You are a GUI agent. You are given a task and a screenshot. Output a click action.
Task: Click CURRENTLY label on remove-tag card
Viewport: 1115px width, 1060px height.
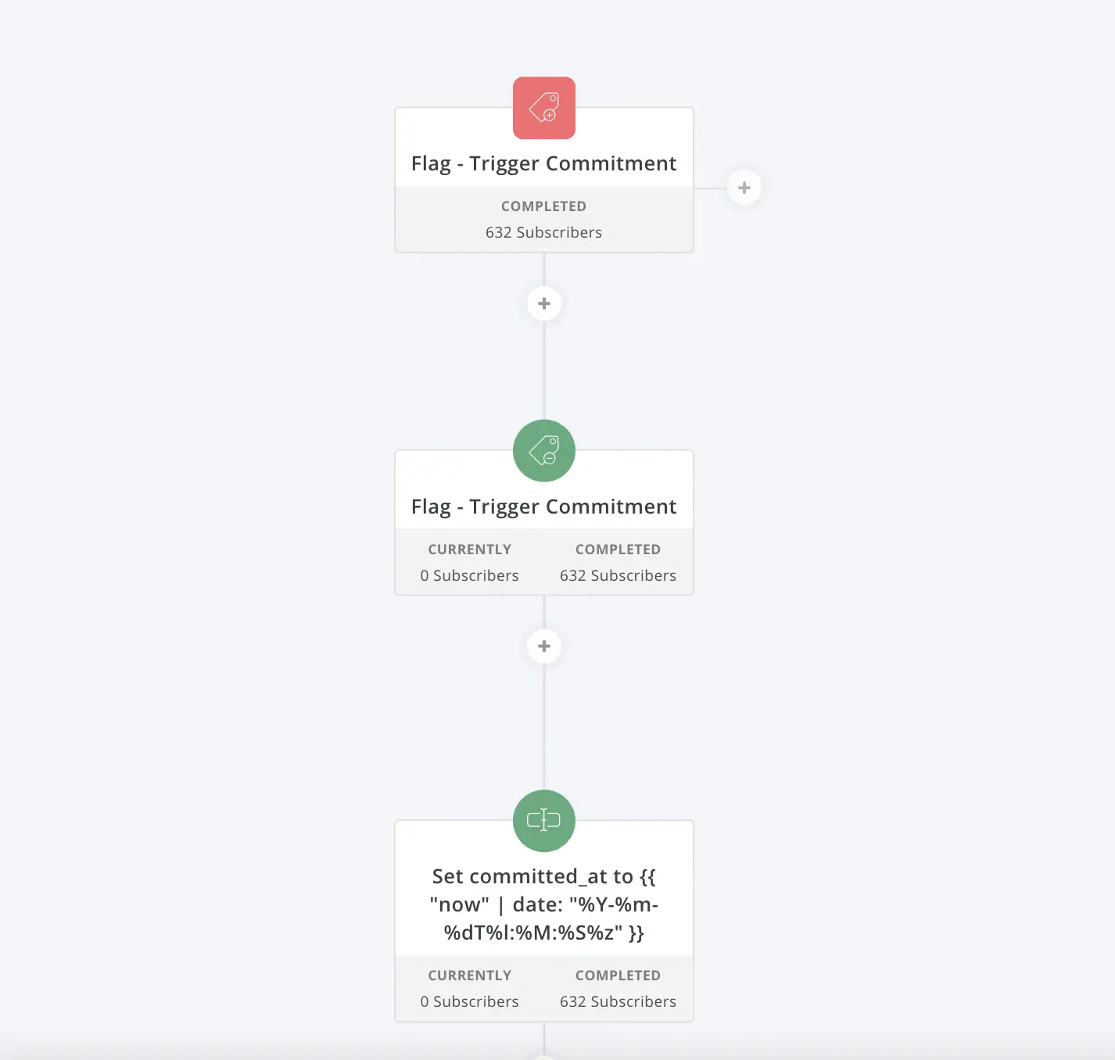(x=470, y=550)
